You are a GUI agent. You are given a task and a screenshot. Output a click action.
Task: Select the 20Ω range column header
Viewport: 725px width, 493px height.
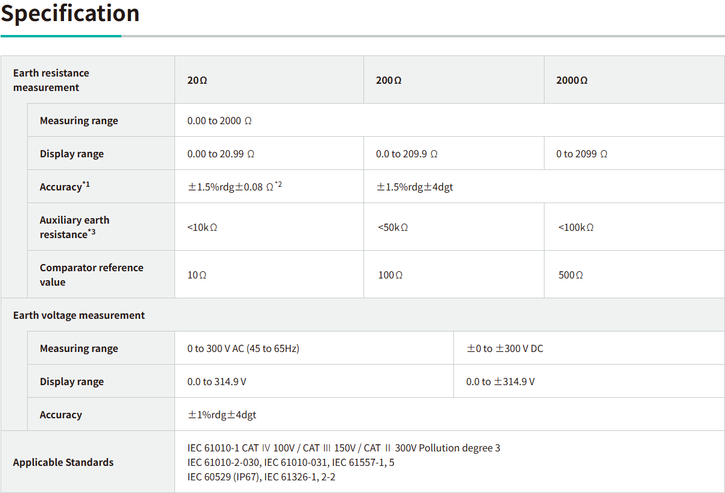[x=197, y=80]
